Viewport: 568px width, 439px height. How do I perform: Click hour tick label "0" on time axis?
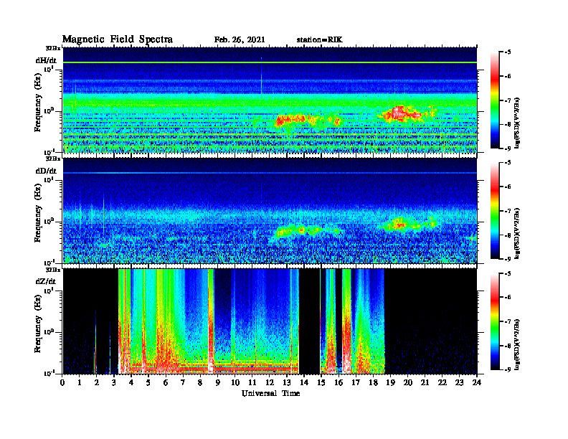click(62, 382)
